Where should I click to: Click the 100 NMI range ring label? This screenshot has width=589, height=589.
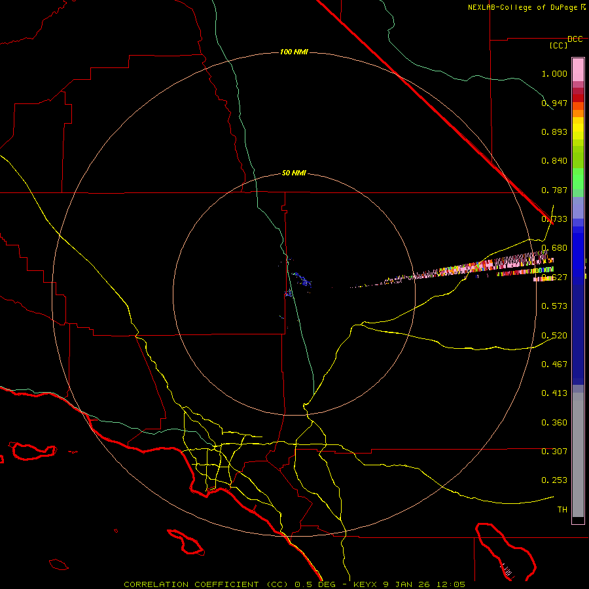294,52
